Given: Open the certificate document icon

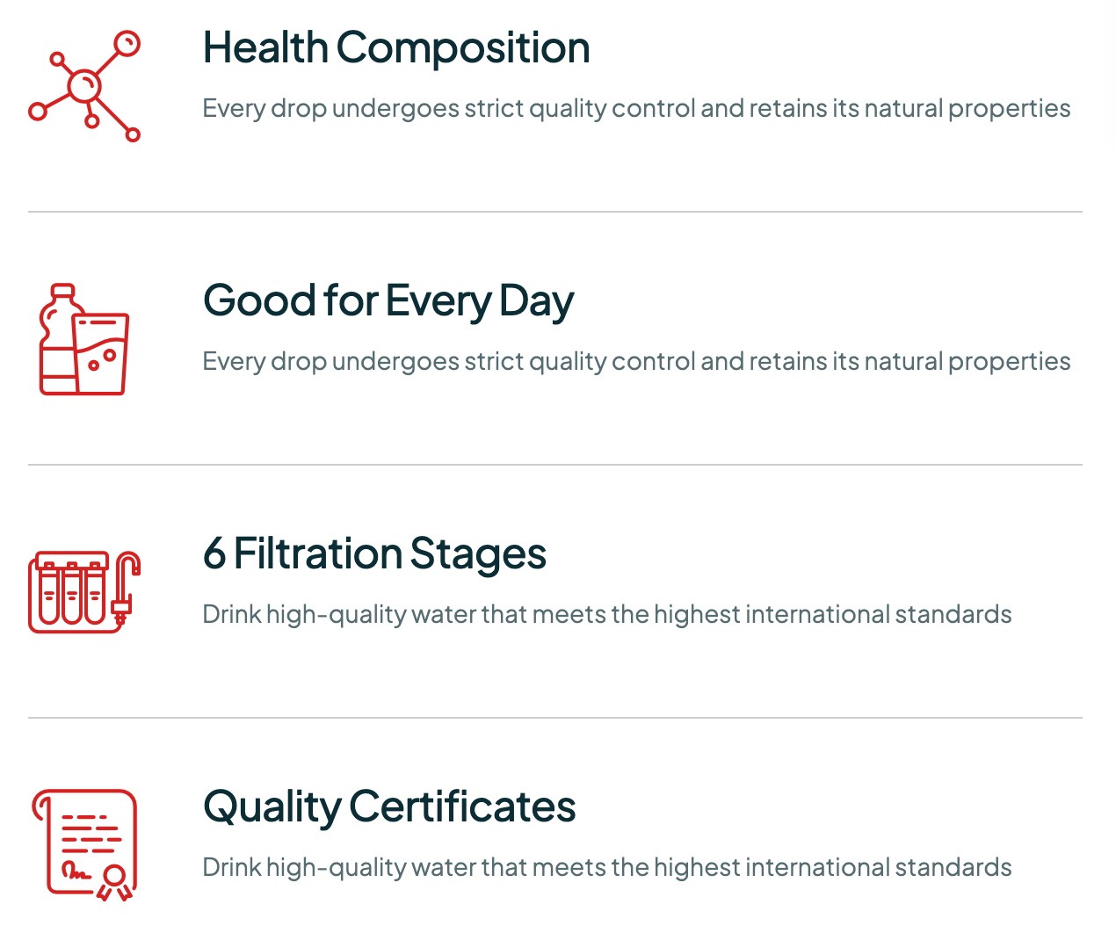Looking at the screenshot, I should click(84, 845).
